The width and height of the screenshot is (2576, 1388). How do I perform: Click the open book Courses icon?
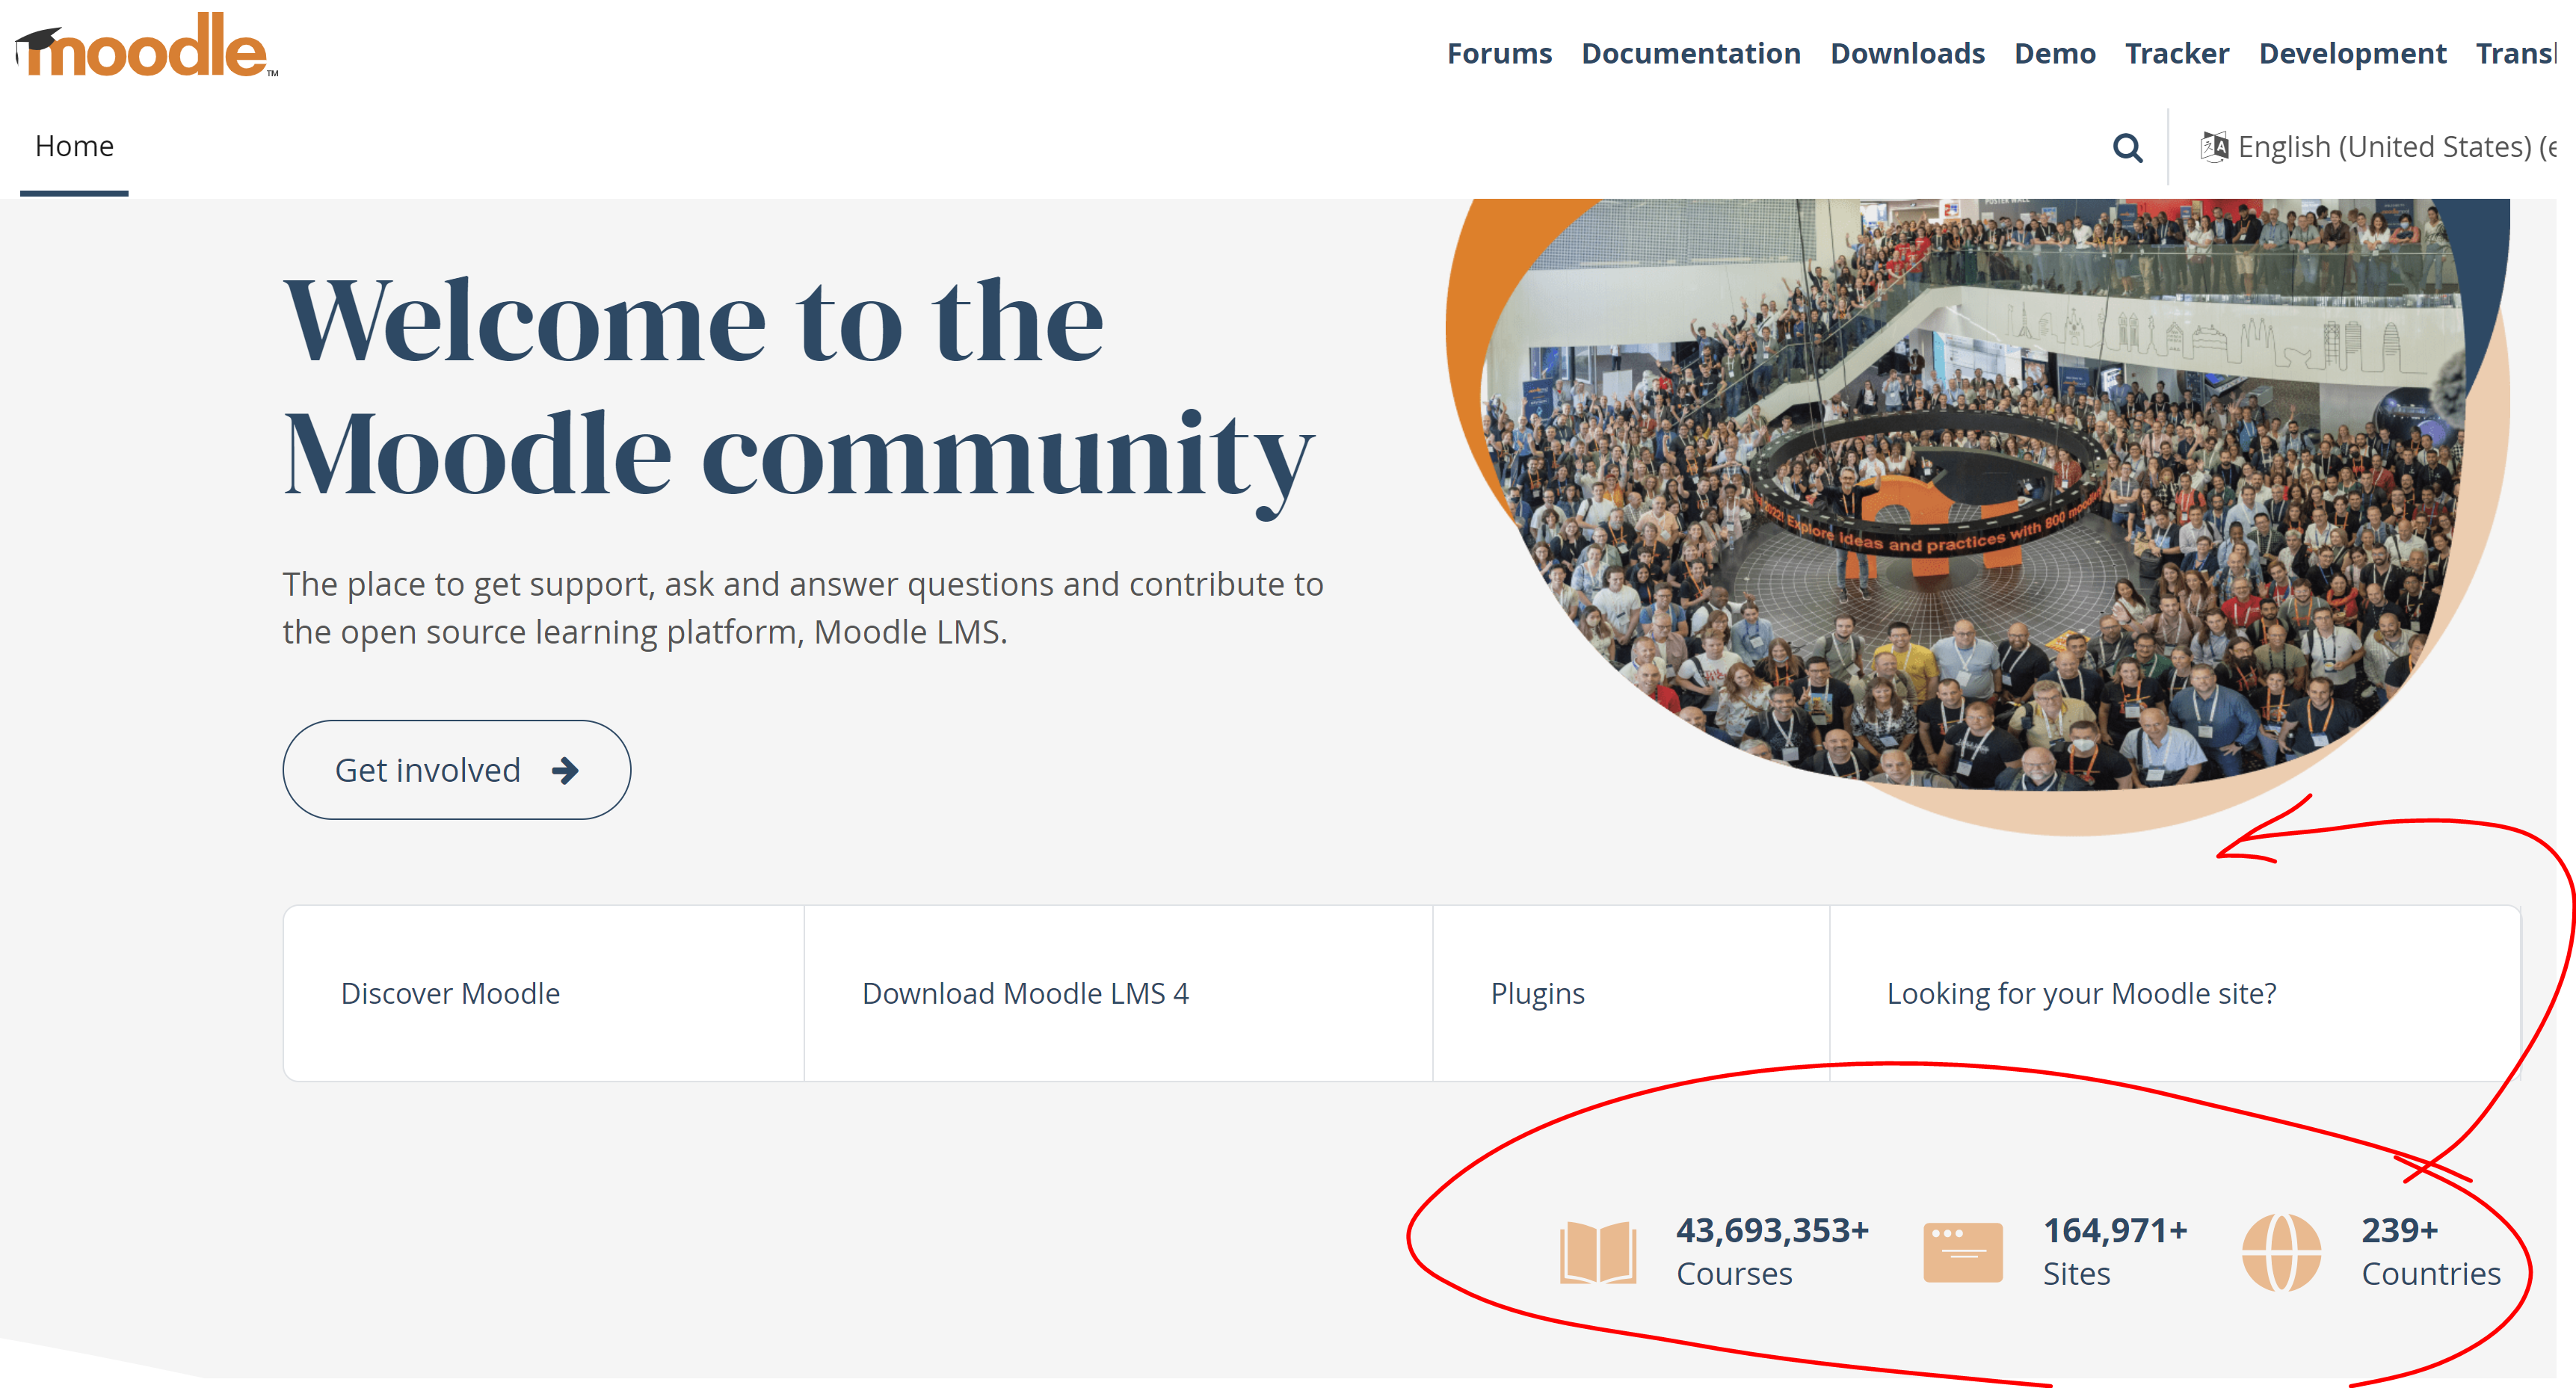pyautogui.click(x=1598, y=1251)
